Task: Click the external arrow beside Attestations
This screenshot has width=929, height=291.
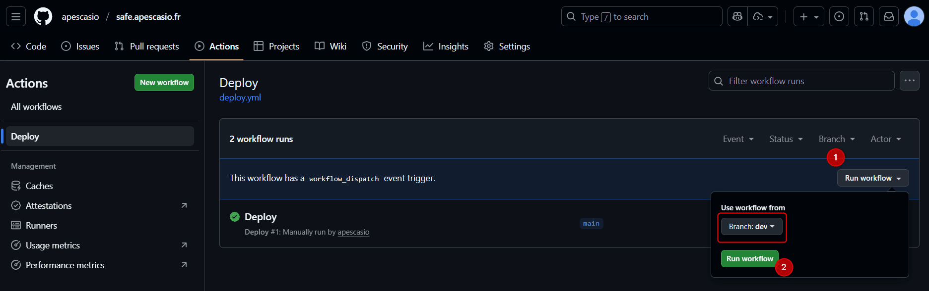Action: [184, 205]
